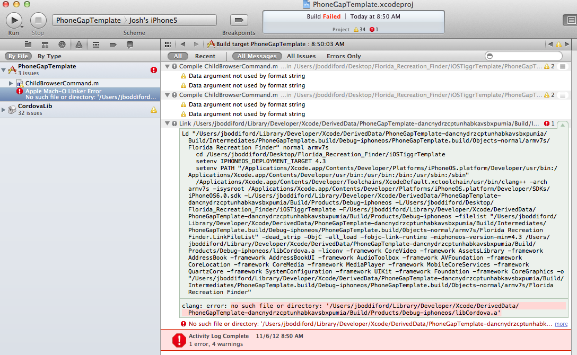Open the Search navigator magnifier icon

coord(62,45)
